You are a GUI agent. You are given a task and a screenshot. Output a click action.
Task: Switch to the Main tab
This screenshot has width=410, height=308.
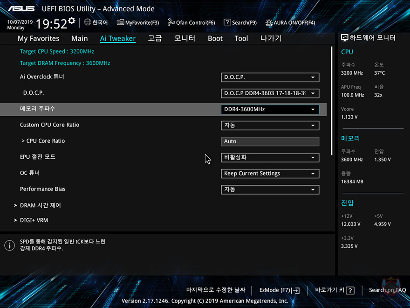click(80, 38)
